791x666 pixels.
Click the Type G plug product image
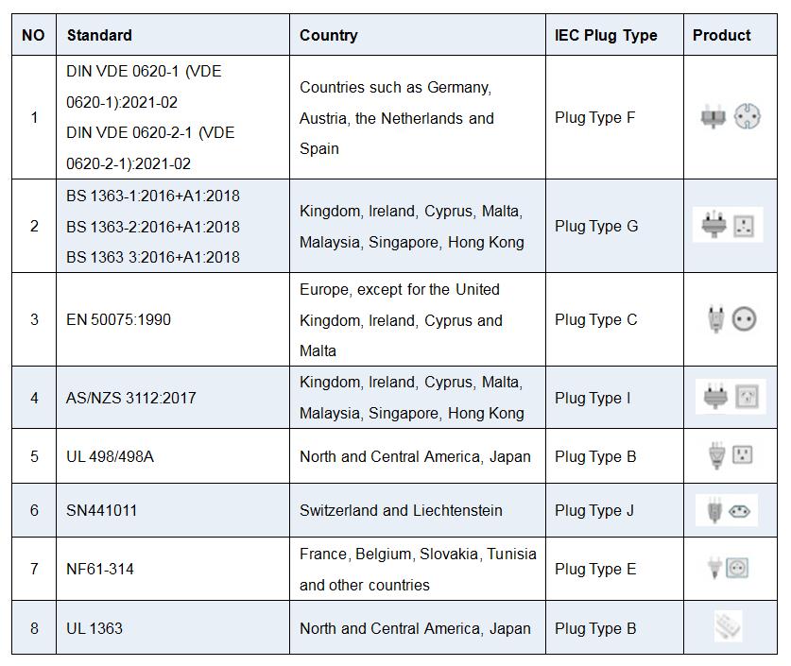[x=728, y=225]
